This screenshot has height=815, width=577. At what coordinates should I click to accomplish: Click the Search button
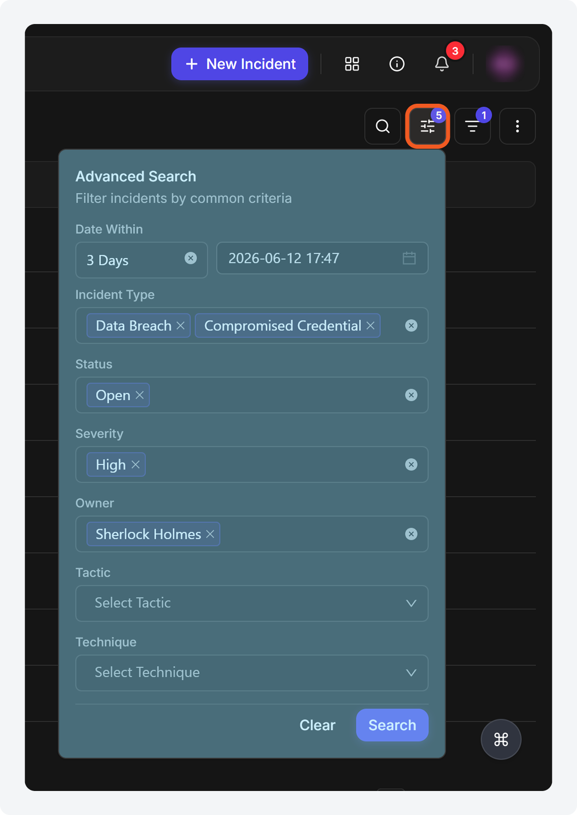pyautogui.click(x=392, y=725)
